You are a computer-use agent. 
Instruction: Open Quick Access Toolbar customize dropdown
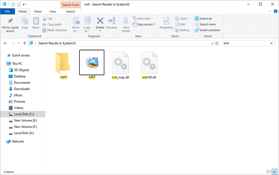(24, 5)
